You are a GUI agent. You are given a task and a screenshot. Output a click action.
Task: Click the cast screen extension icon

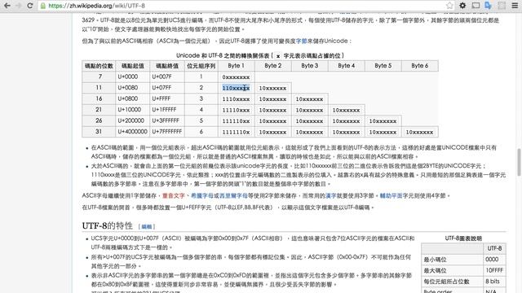pyautogui.click(x=476, y=6)
